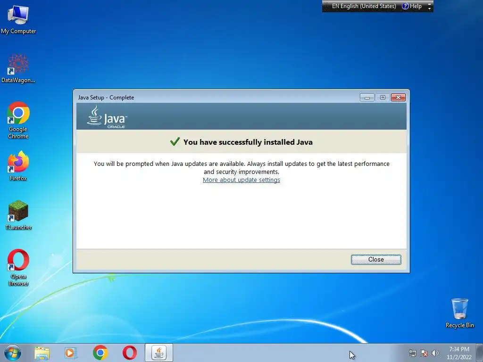Open the More about update settings link
Image resolution: width=483 pixels, height=362 pixels.
tap(241, 180)
